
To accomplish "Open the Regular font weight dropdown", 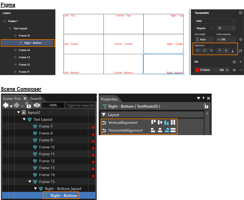I will (204, 28).
